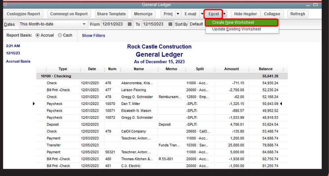
Task: Click the Excel button
Action: 213,14
